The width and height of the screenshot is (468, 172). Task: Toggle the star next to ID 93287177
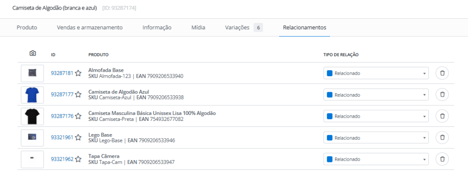pyautogui.click(x=78, y=94)
